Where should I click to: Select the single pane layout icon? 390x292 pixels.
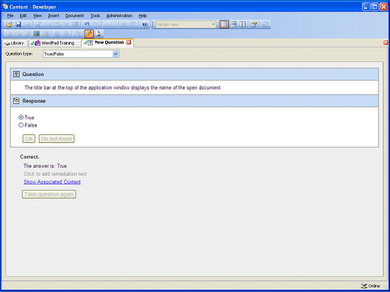(x=224, y=24)
